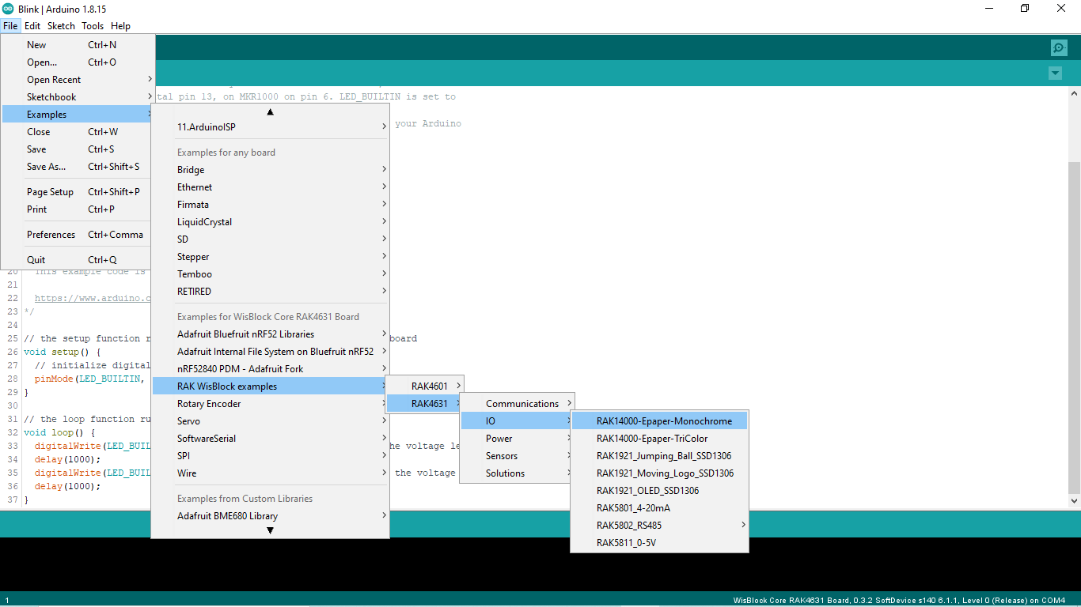The height and width of the screenshot is (607, 1081).
Task: Expand the 11.ArduinoISP examples
Action: click(271, 127)
